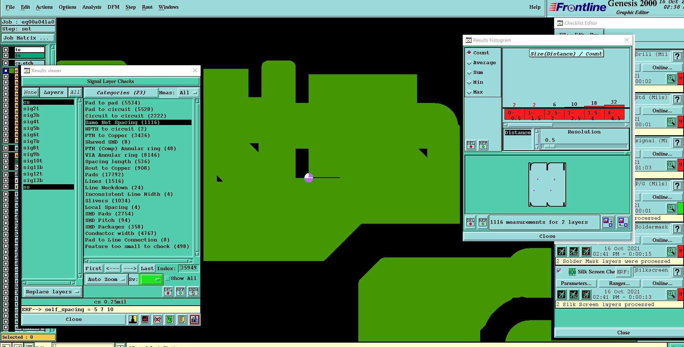Click red-framed runner icon in Solder Mask row
The height and width of the screenshot is (347, 684).
586,251
